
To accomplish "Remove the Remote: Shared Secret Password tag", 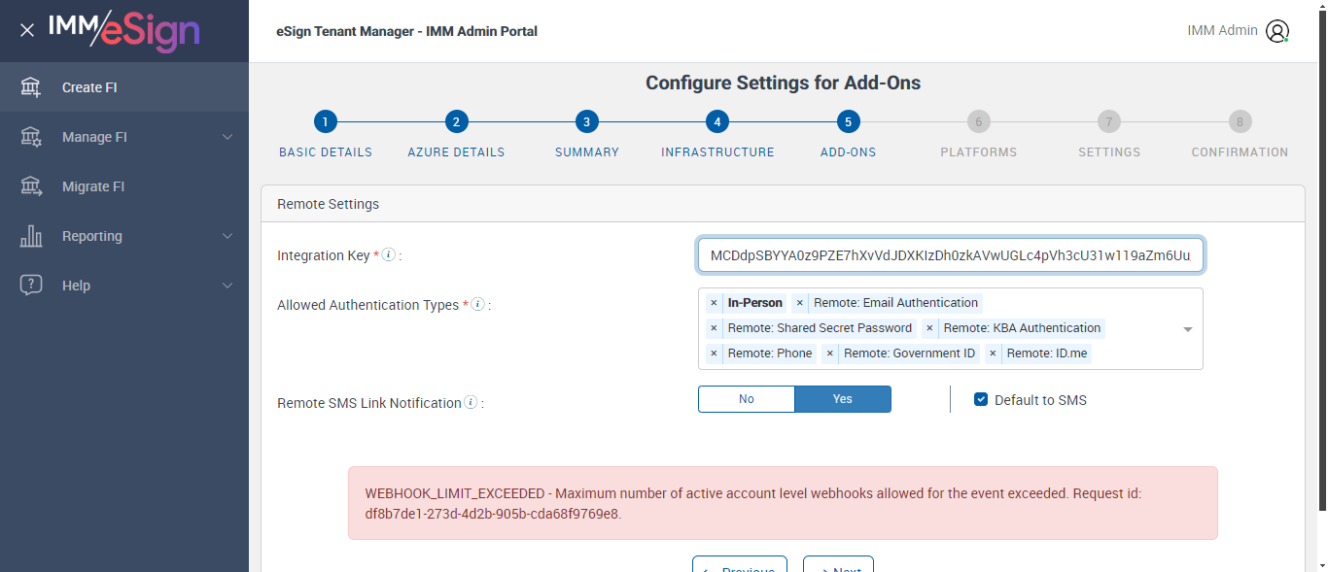I will click(x=714, y=328).
